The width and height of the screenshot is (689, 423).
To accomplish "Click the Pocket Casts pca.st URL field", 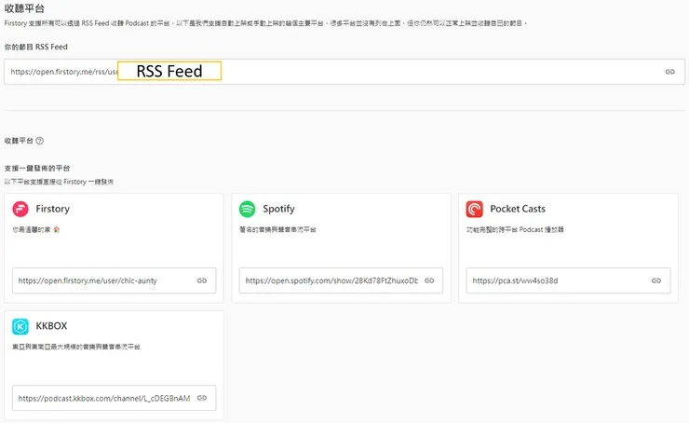I will pos(568,280).
